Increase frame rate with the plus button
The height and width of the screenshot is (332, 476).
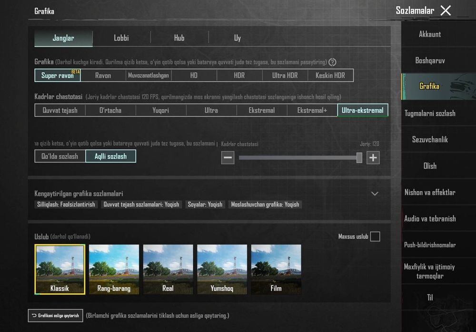click(373, 157)
